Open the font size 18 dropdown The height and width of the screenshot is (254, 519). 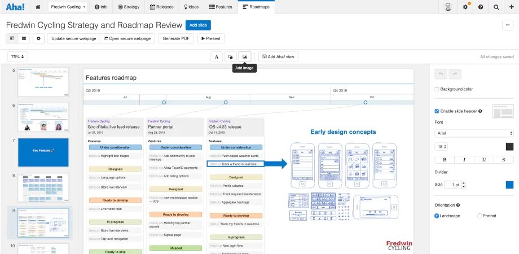click(441, 146)
